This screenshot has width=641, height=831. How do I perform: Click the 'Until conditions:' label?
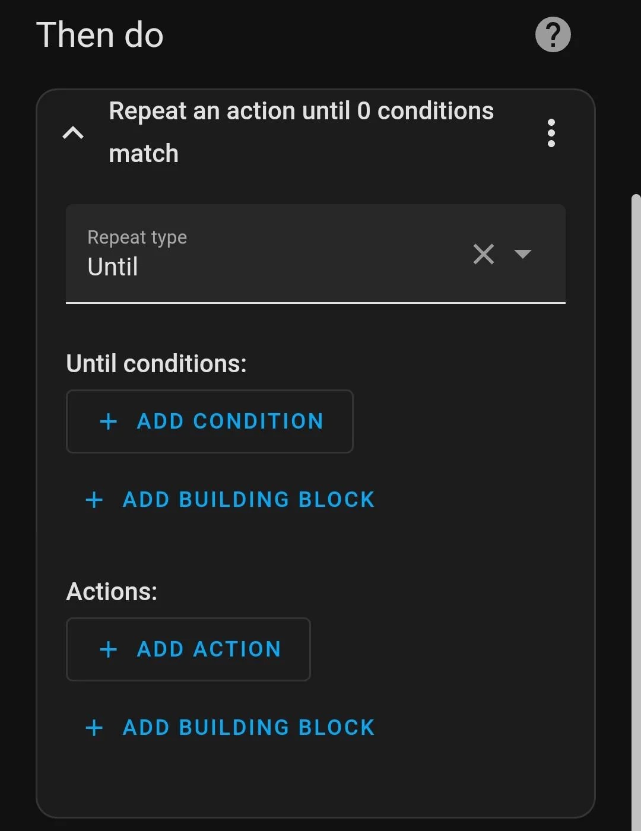156,363
